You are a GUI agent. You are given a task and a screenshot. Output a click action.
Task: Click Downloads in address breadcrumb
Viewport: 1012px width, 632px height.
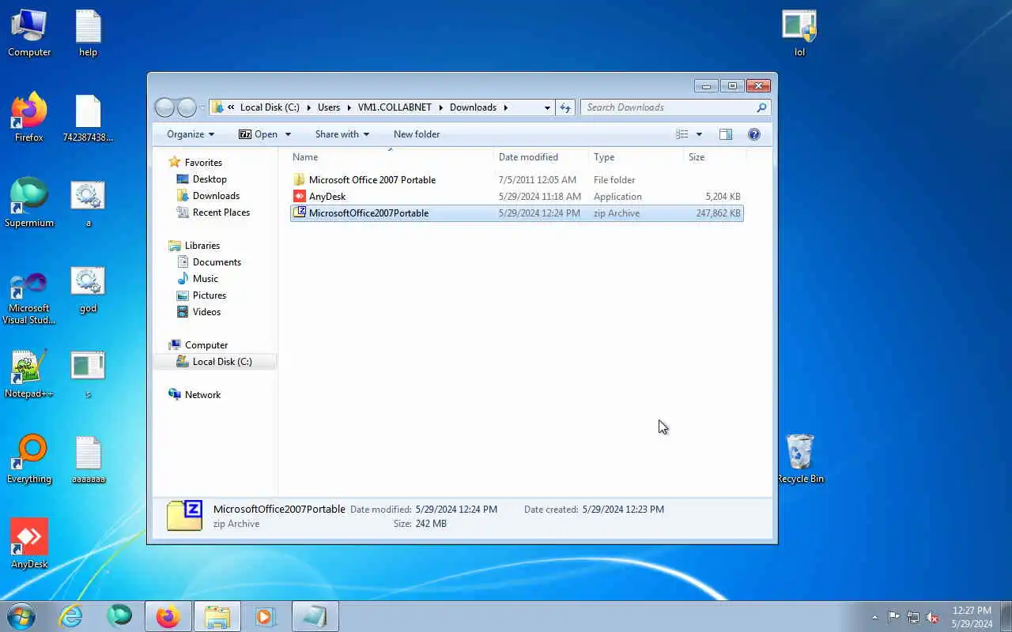click(x=473, y=107)
